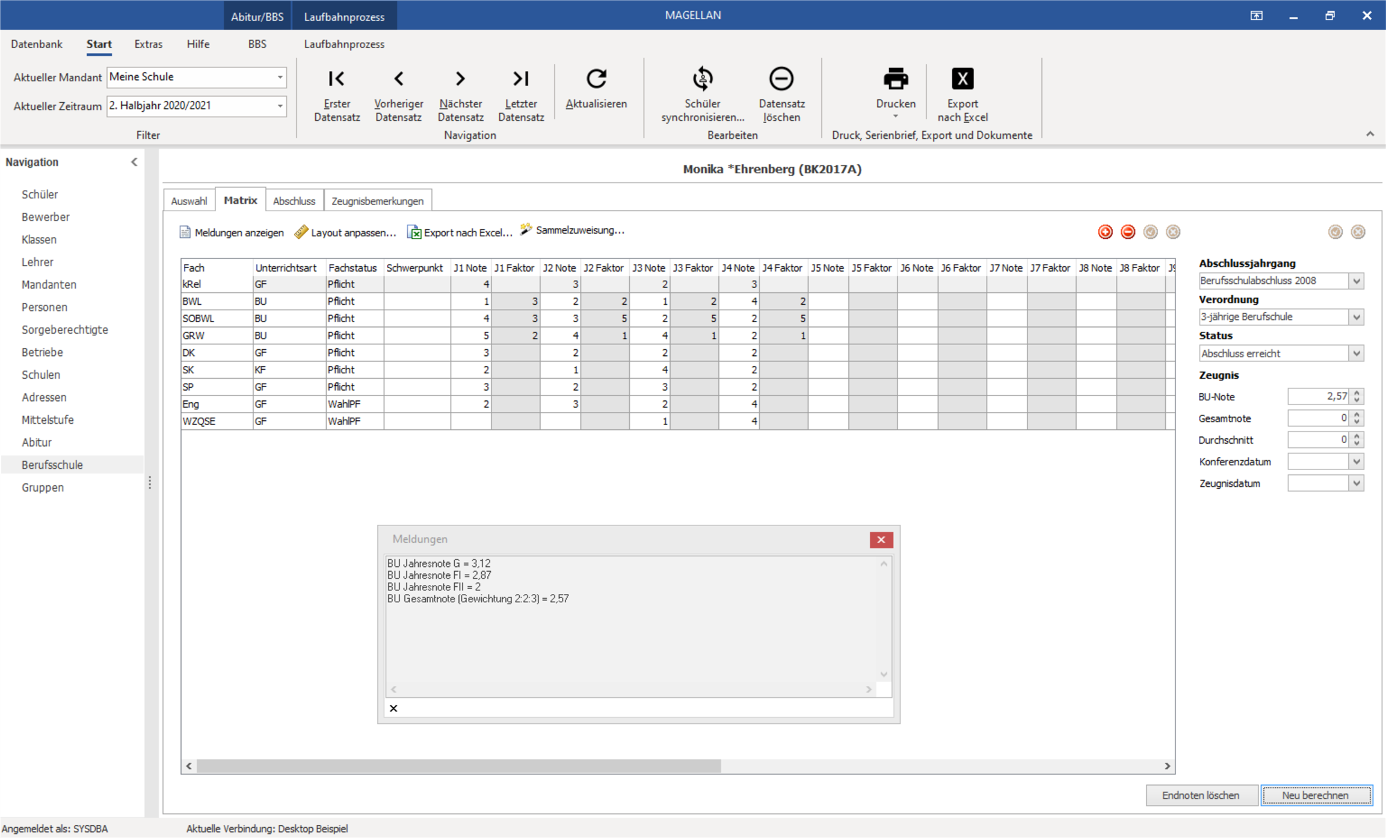Click Meldungen vertical scroll down arrow
The height and width of the screenshot is (838, 1386).
pos(884,674)
